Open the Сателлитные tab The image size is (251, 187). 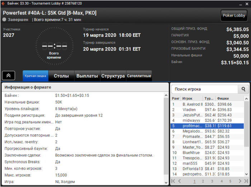click(139, 76)
